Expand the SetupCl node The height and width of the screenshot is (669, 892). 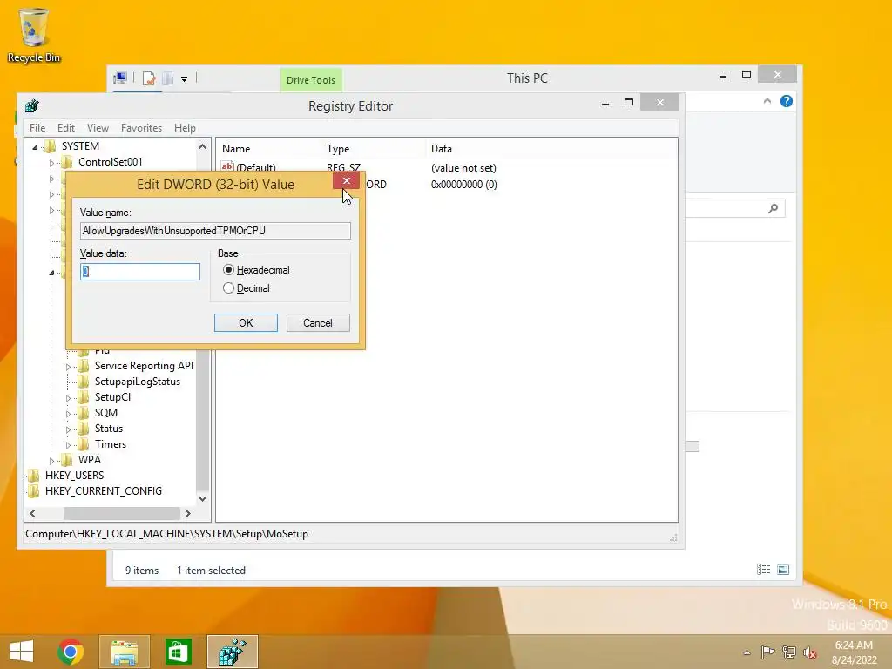pyautogui.click(x=68, y=398)
